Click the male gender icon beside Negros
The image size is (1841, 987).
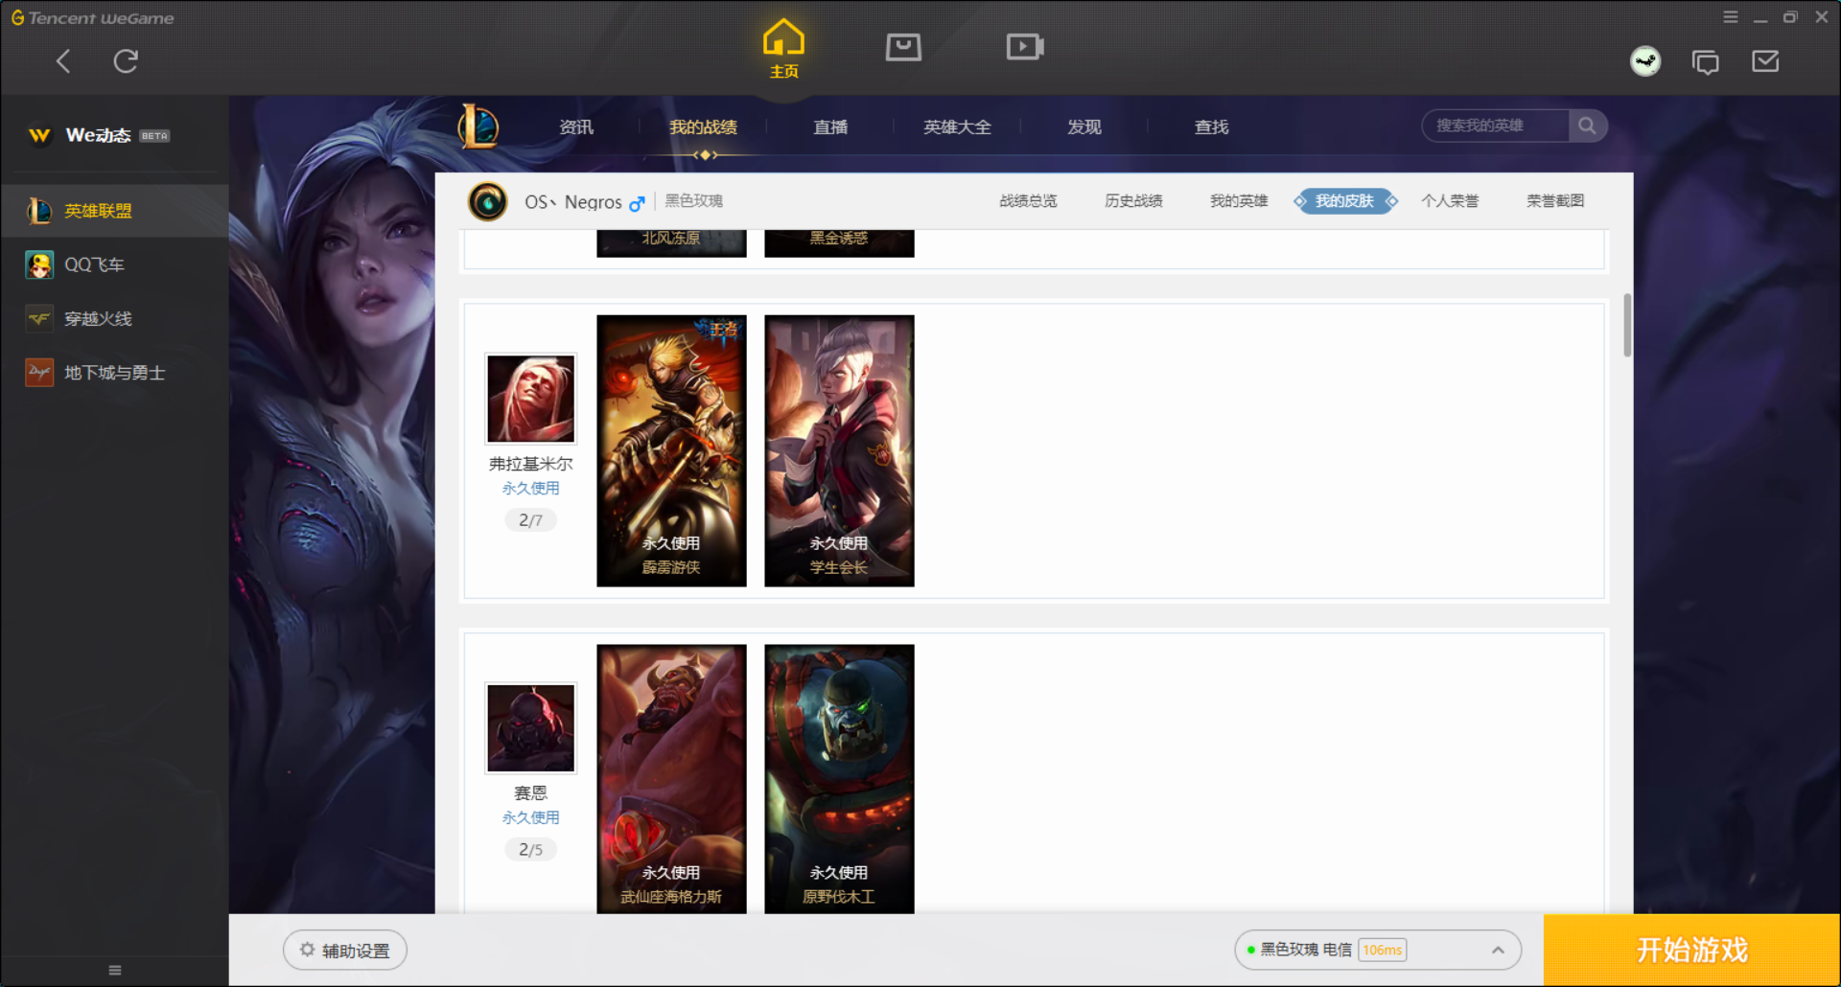tap(637, 203)
